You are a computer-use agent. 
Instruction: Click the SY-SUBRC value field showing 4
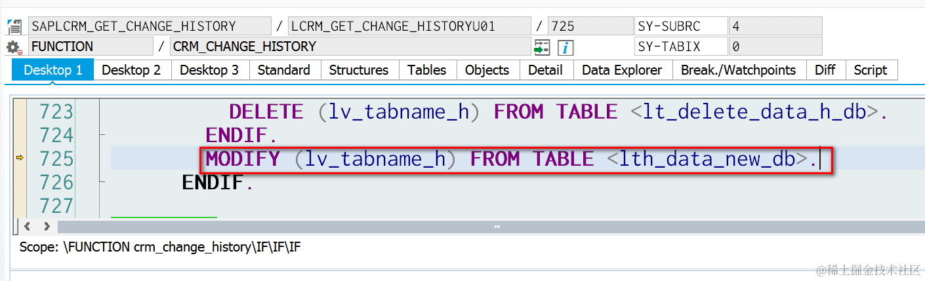click(x=775, y=26)
